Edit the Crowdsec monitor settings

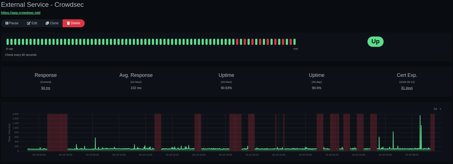pos(32,23)
